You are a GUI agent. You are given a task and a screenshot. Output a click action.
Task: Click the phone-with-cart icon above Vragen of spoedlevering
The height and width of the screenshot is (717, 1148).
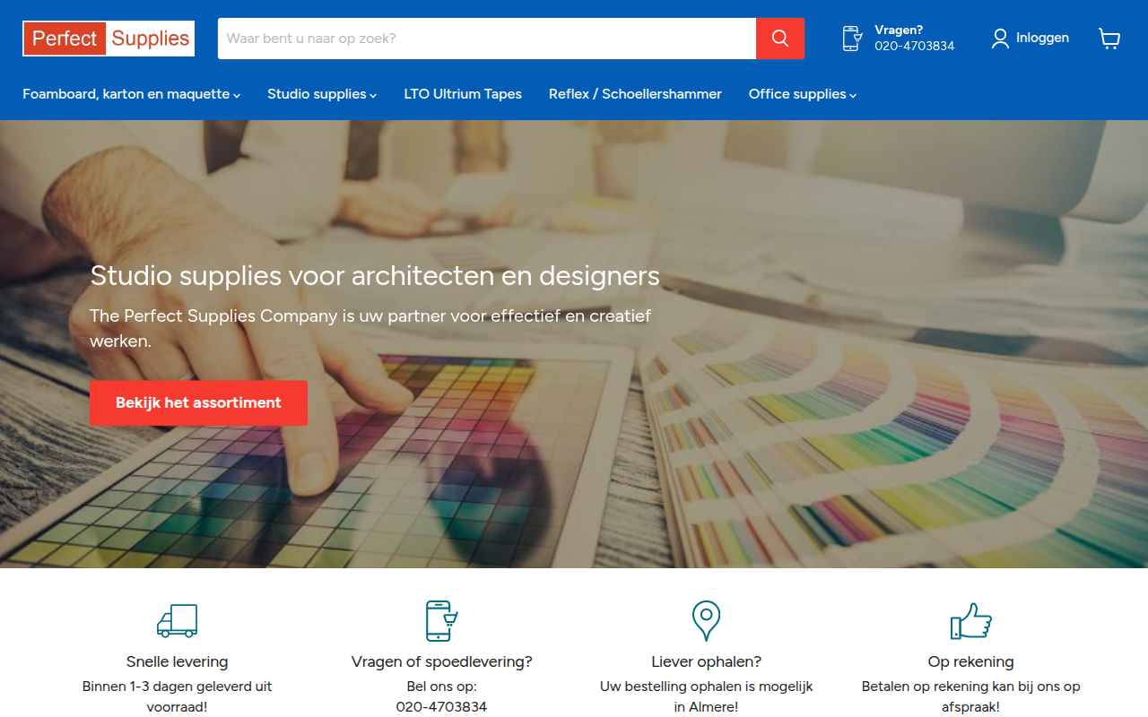[x=441, y=620]
